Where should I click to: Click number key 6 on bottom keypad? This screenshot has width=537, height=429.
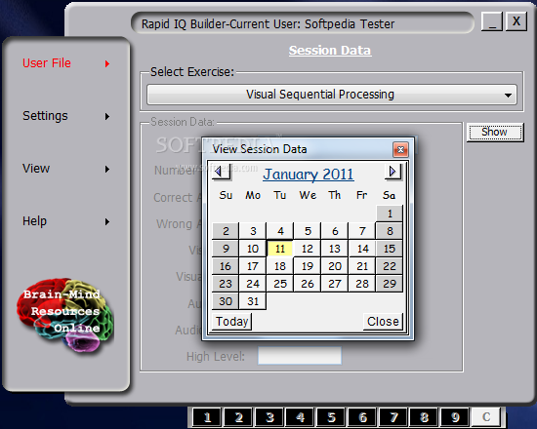(362, 417)
